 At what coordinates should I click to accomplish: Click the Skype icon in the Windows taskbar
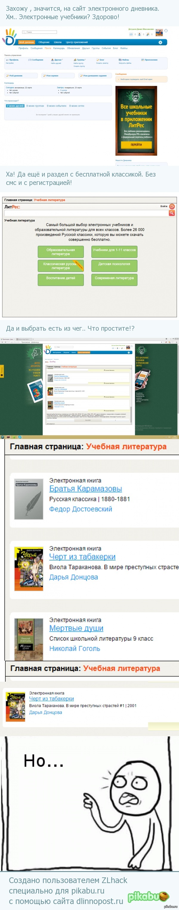pos(20,437)
